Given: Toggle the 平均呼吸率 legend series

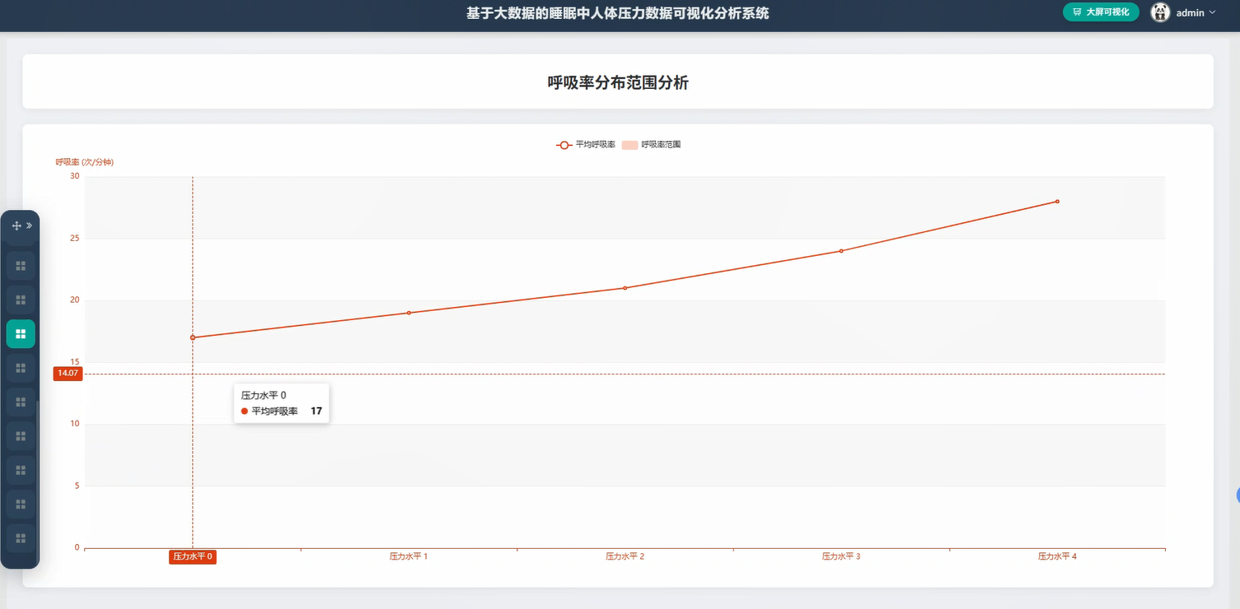Looking at the screenshot, I should coord(585,145).
